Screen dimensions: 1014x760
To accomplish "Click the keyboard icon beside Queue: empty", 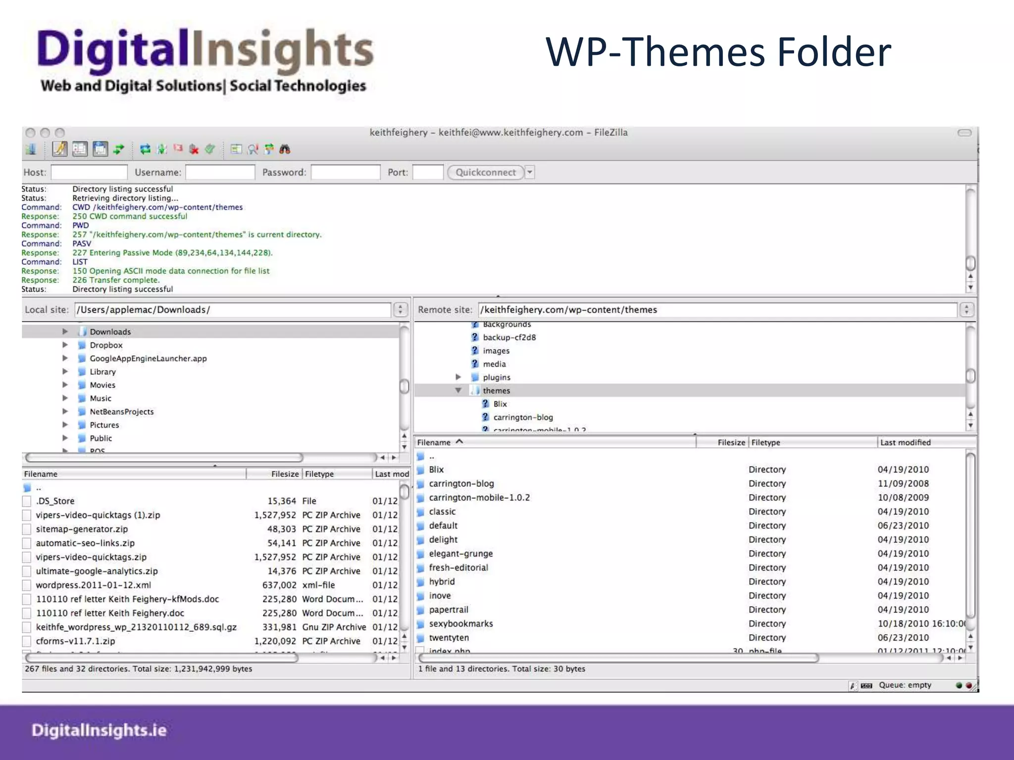I will pyautogui.click(x=866, y=685).
